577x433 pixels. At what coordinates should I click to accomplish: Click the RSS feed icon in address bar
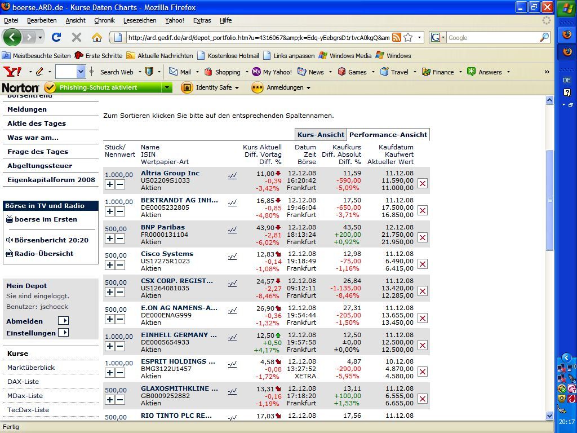point(396,37)
